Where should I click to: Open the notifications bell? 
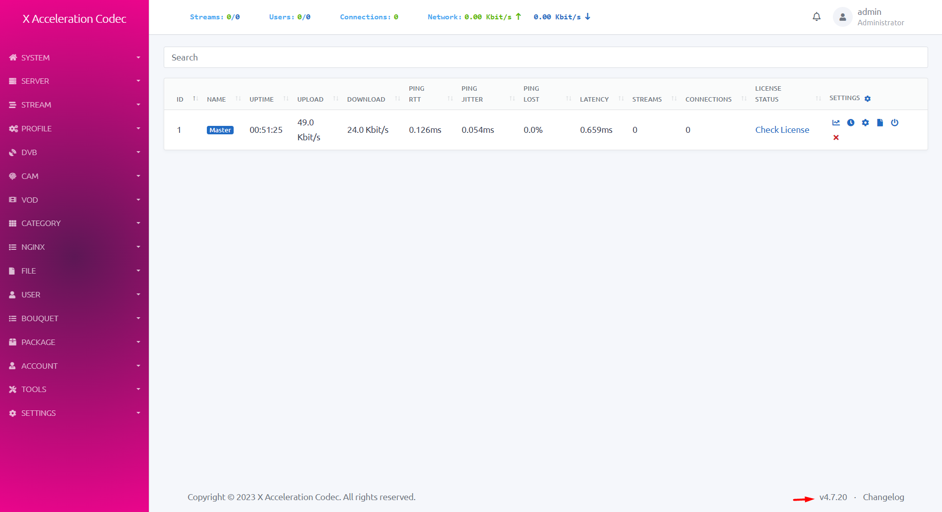(x=816, y=17)
